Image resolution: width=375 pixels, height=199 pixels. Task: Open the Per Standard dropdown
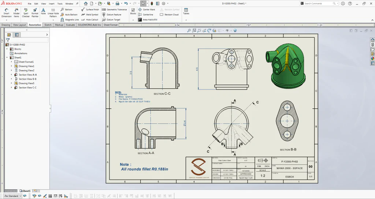[12, 196]
